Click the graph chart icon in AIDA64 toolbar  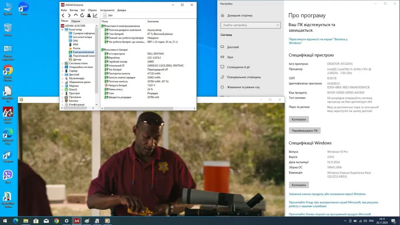point(95,15)
